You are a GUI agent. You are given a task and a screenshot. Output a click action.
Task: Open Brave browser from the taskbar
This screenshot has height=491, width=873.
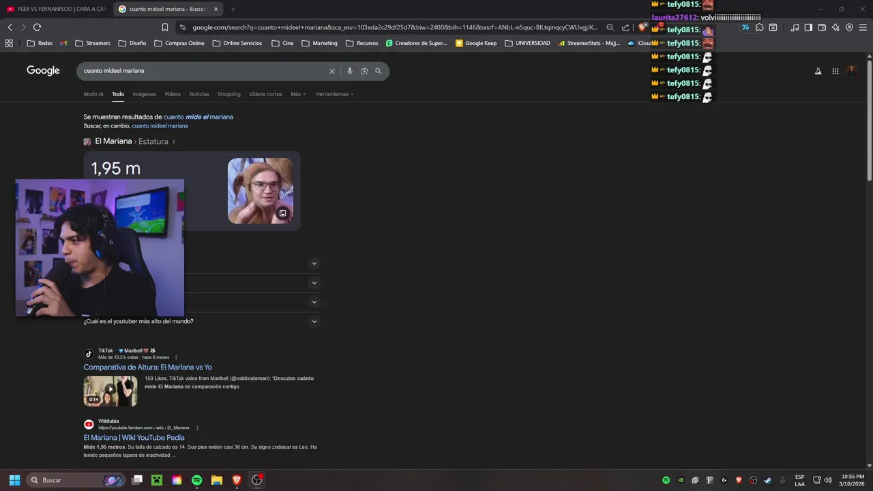click(x=237, y=480)
